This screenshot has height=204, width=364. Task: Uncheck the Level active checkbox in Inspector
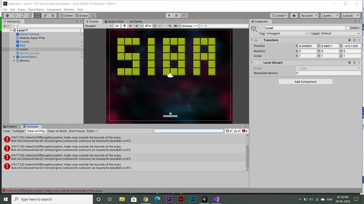pyautogui.click(x=261, y=28)
